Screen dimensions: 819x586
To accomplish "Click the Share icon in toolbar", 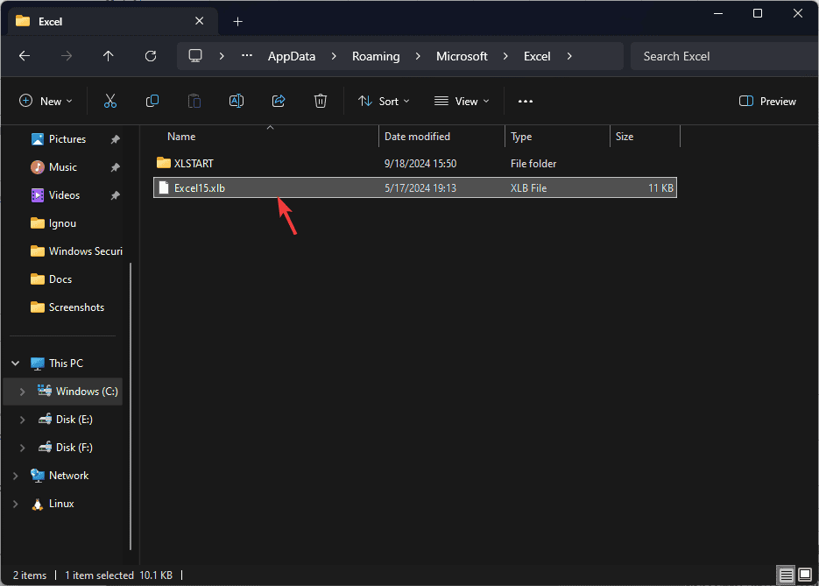I will pyautogui.click(x=279, y=102).
